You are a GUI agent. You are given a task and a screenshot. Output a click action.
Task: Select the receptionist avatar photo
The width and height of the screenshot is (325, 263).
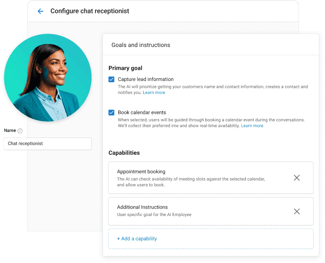coord(47,78)
